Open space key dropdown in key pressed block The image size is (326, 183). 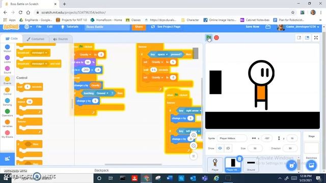click(x=163, y=54)
